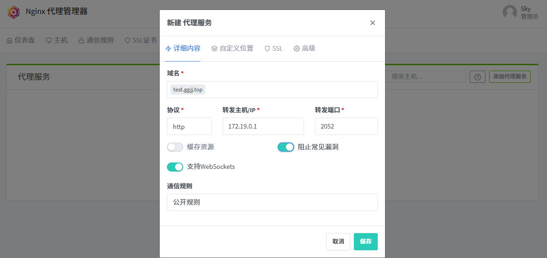Open the 主机 hosts menu
The height and width of the screenshot is (258, 547).
(57, 40)
